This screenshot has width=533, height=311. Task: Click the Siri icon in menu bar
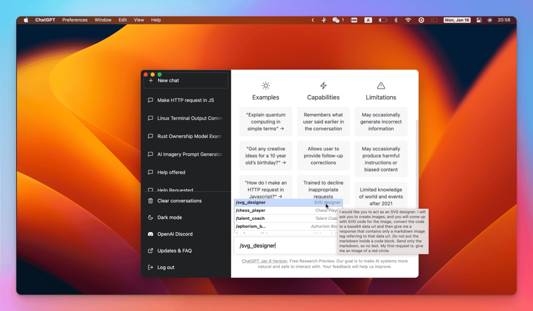pyautogui.click(x=490, y=20)
